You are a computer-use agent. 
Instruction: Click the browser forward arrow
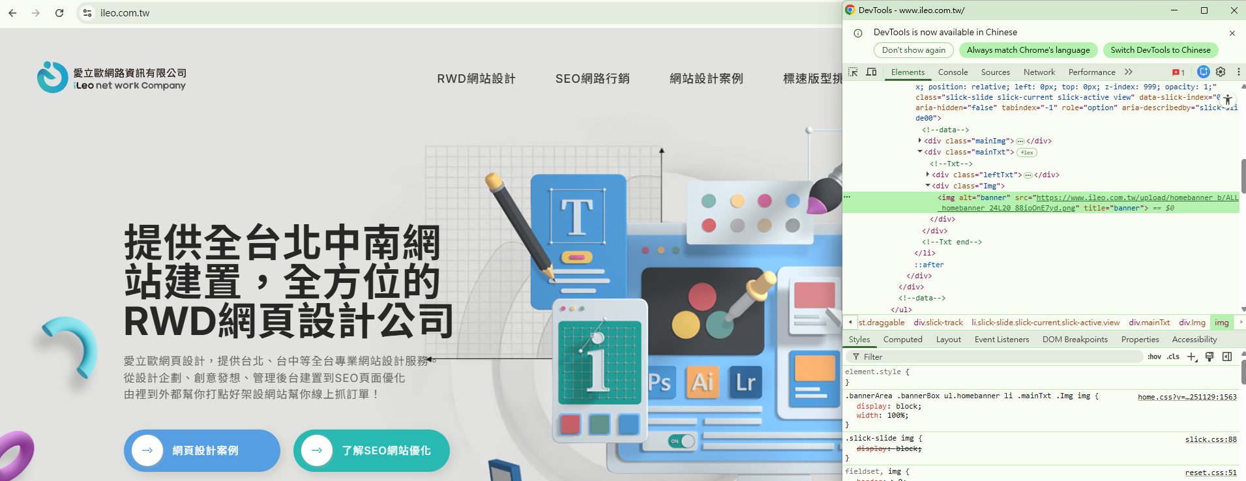click(36, 13)
